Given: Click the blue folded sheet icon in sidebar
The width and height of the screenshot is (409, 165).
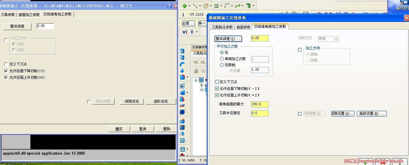Looking at the screenshot, I should 182,134.
